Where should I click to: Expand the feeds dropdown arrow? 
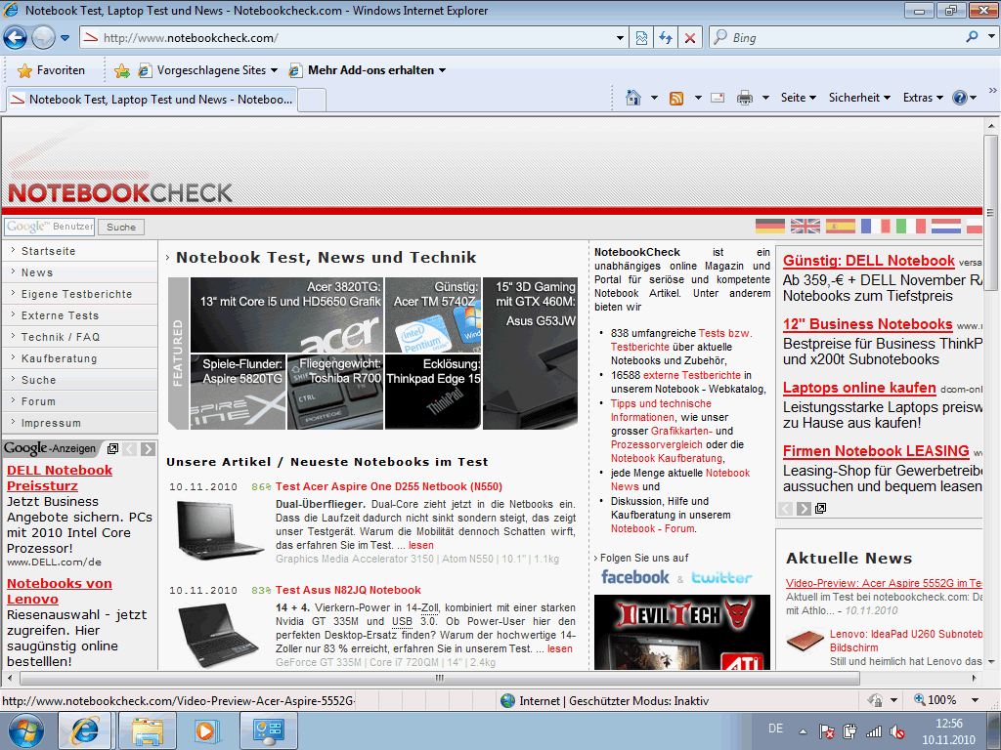698,98
